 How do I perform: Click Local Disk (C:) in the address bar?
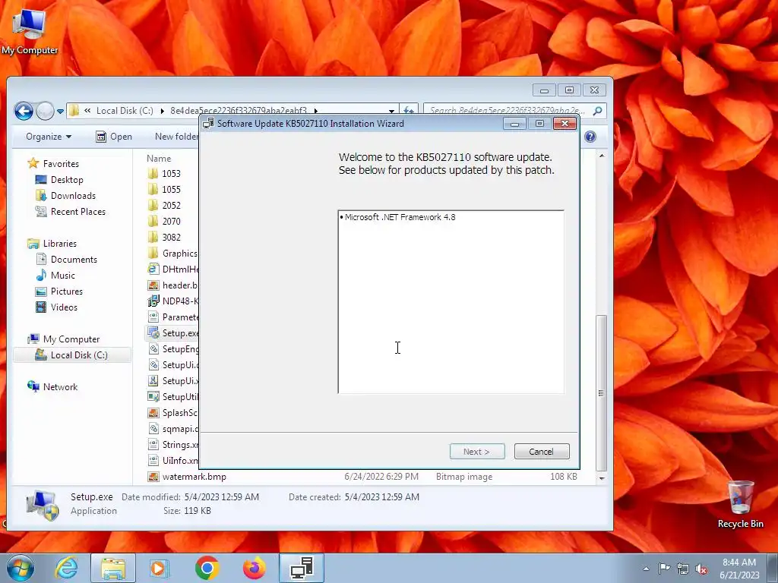(x=125, y=111)
